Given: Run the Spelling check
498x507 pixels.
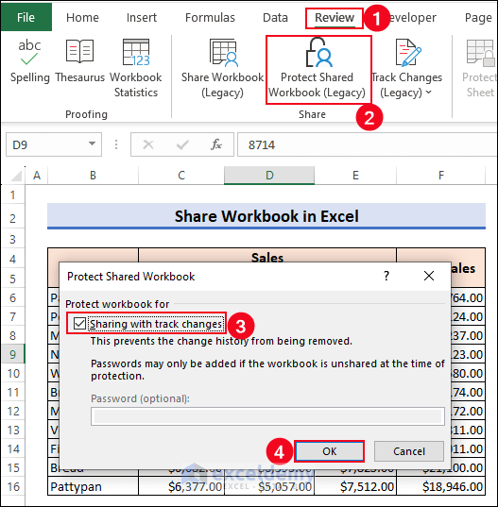Looking at the screenshot, I should 30,61.
